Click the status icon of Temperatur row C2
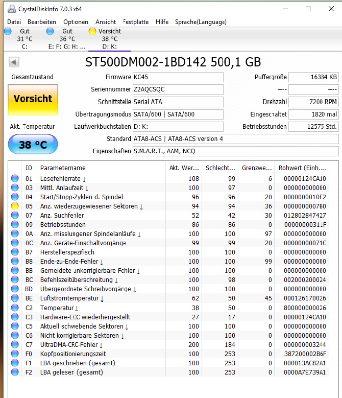The width and height of the screenshot is (342, 398). (x=15, y=308)
